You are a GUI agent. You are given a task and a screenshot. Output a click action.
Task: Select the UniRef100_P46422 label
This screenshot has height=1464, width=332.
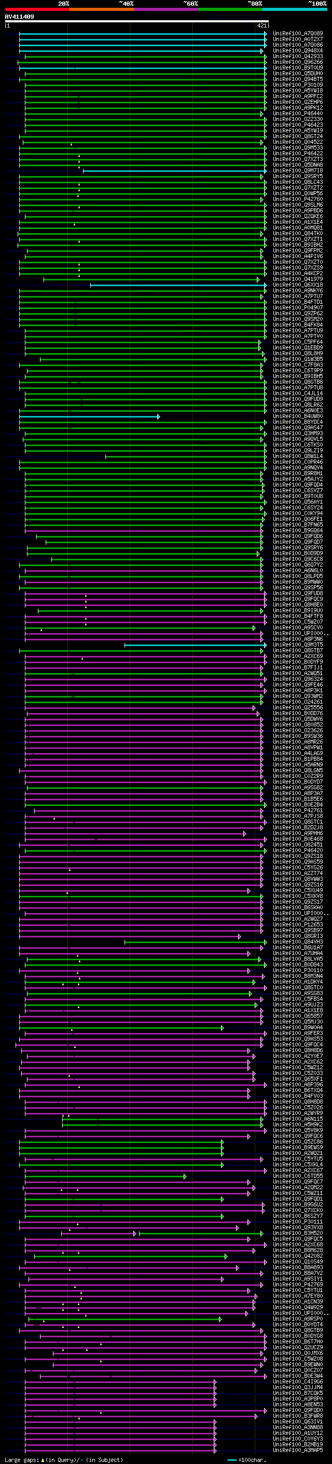coord(298,153)
